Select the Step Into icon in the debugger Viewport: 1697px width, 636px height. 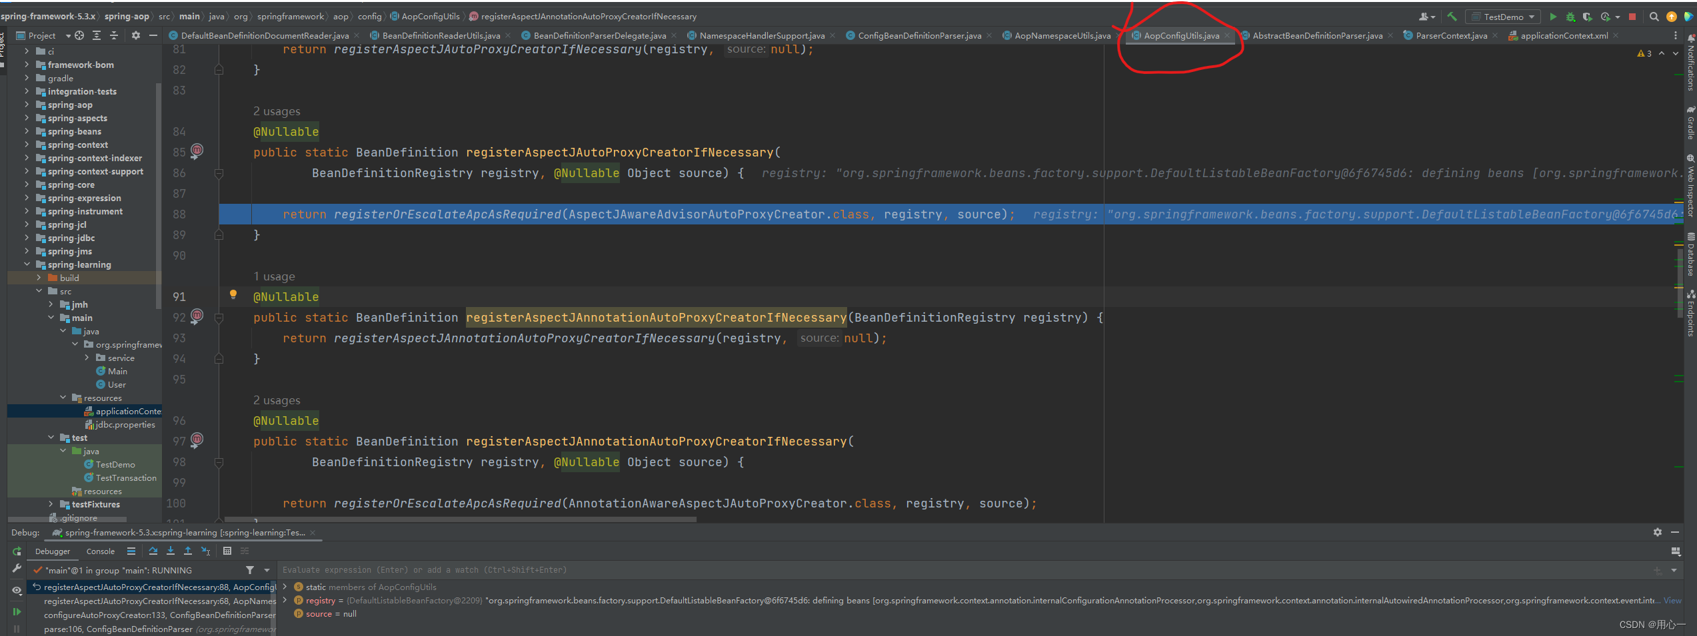(171, 551)
